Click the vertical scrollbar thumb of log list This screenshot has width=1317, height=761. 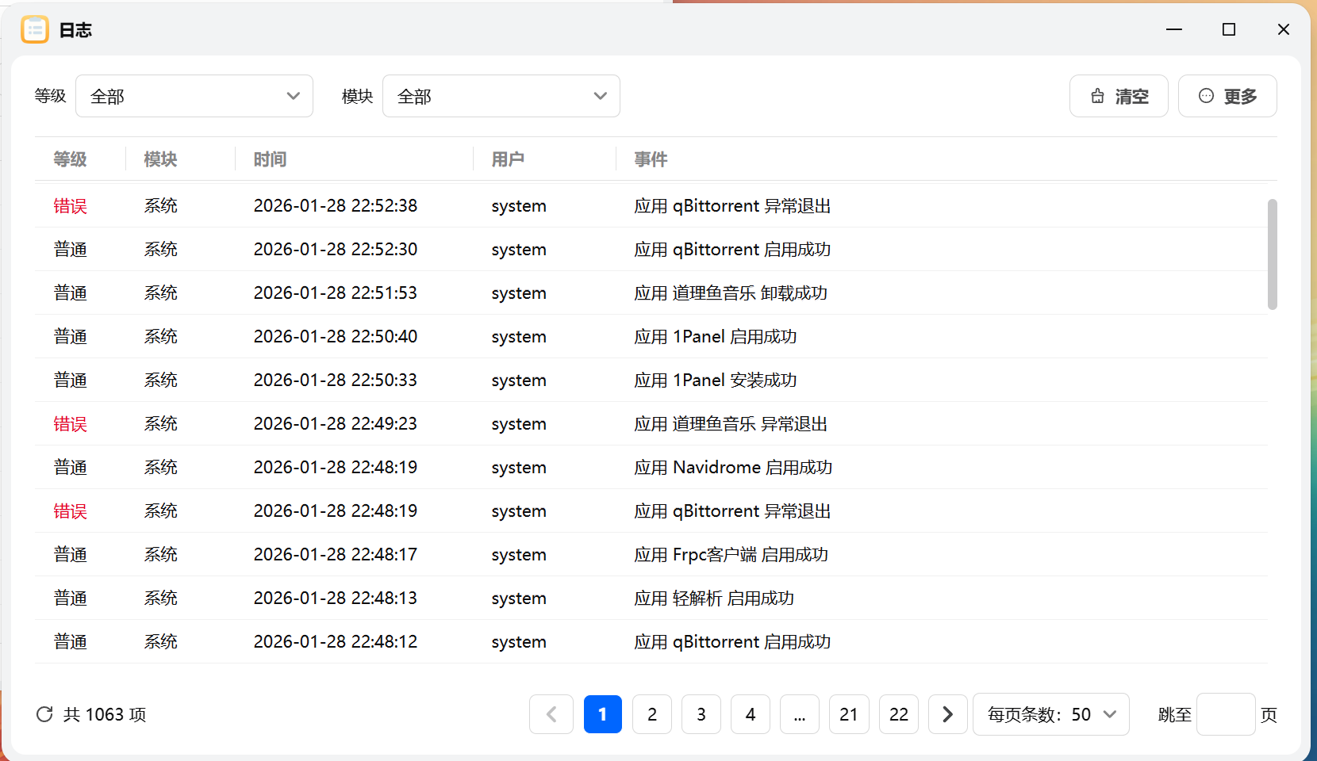pos(1273,254)
